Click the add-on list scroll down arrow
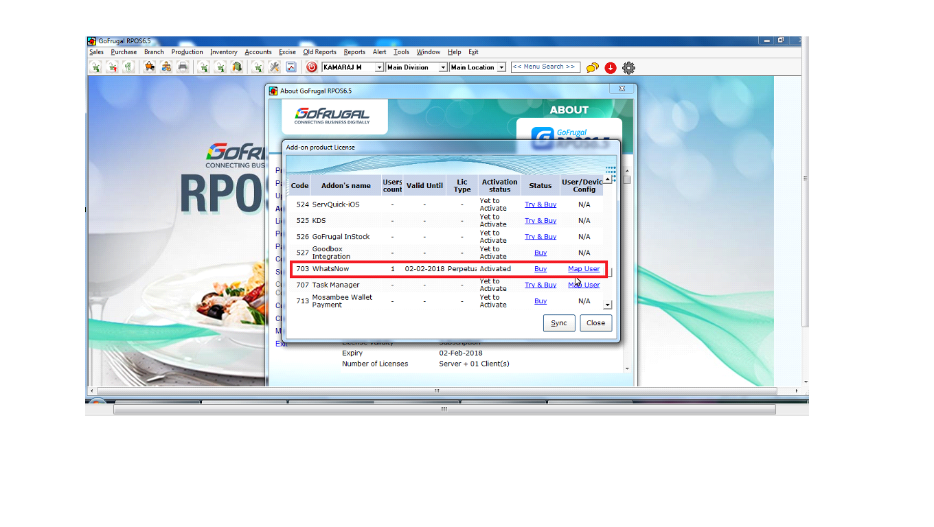The image size is (934, 527). point(607,305)
